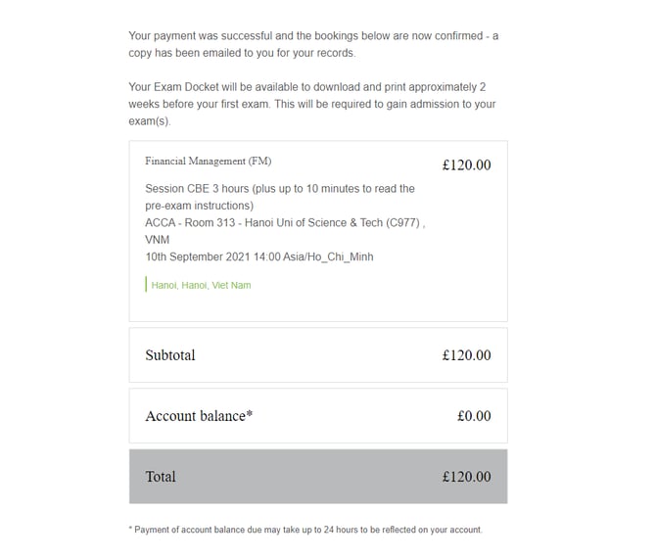This screenshot has height=558, width=656.
Task: Click the Financial Management (FM) exam title
Action: (208, 161)
